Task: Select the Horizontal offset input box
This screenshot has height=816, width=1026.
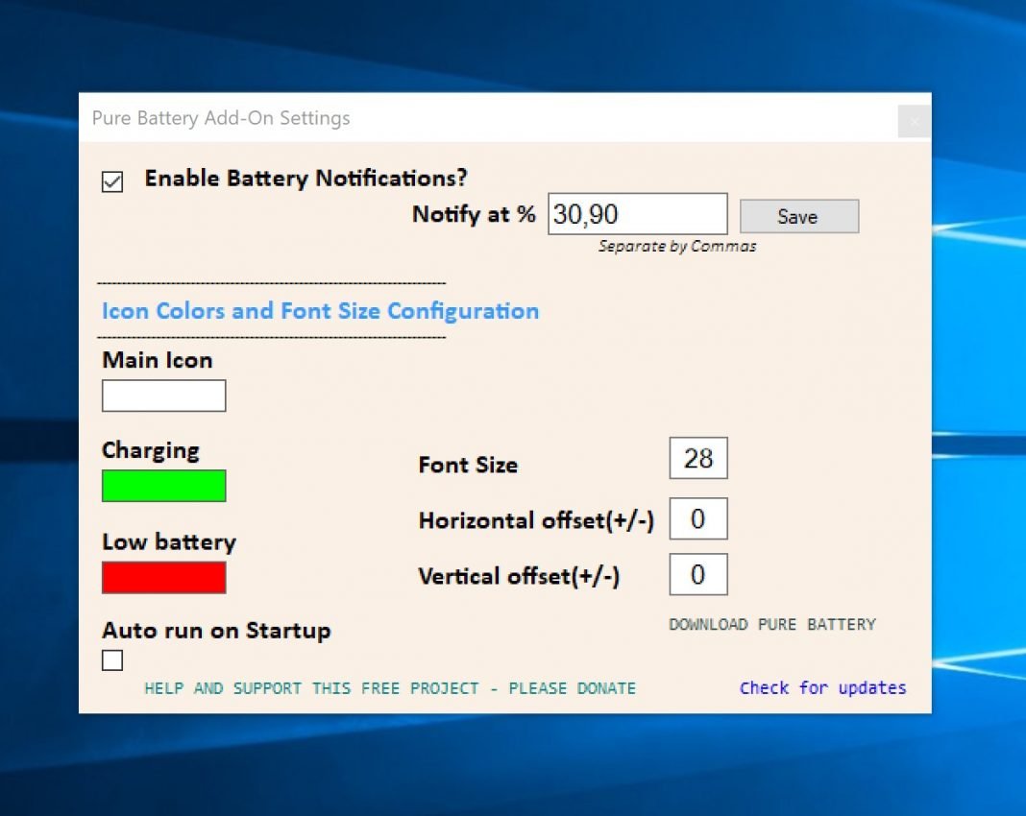Action: 698,519
